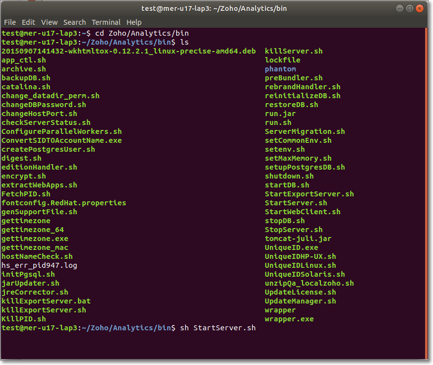Click the reinitializeDB.sh file name

tap(303, 96)
